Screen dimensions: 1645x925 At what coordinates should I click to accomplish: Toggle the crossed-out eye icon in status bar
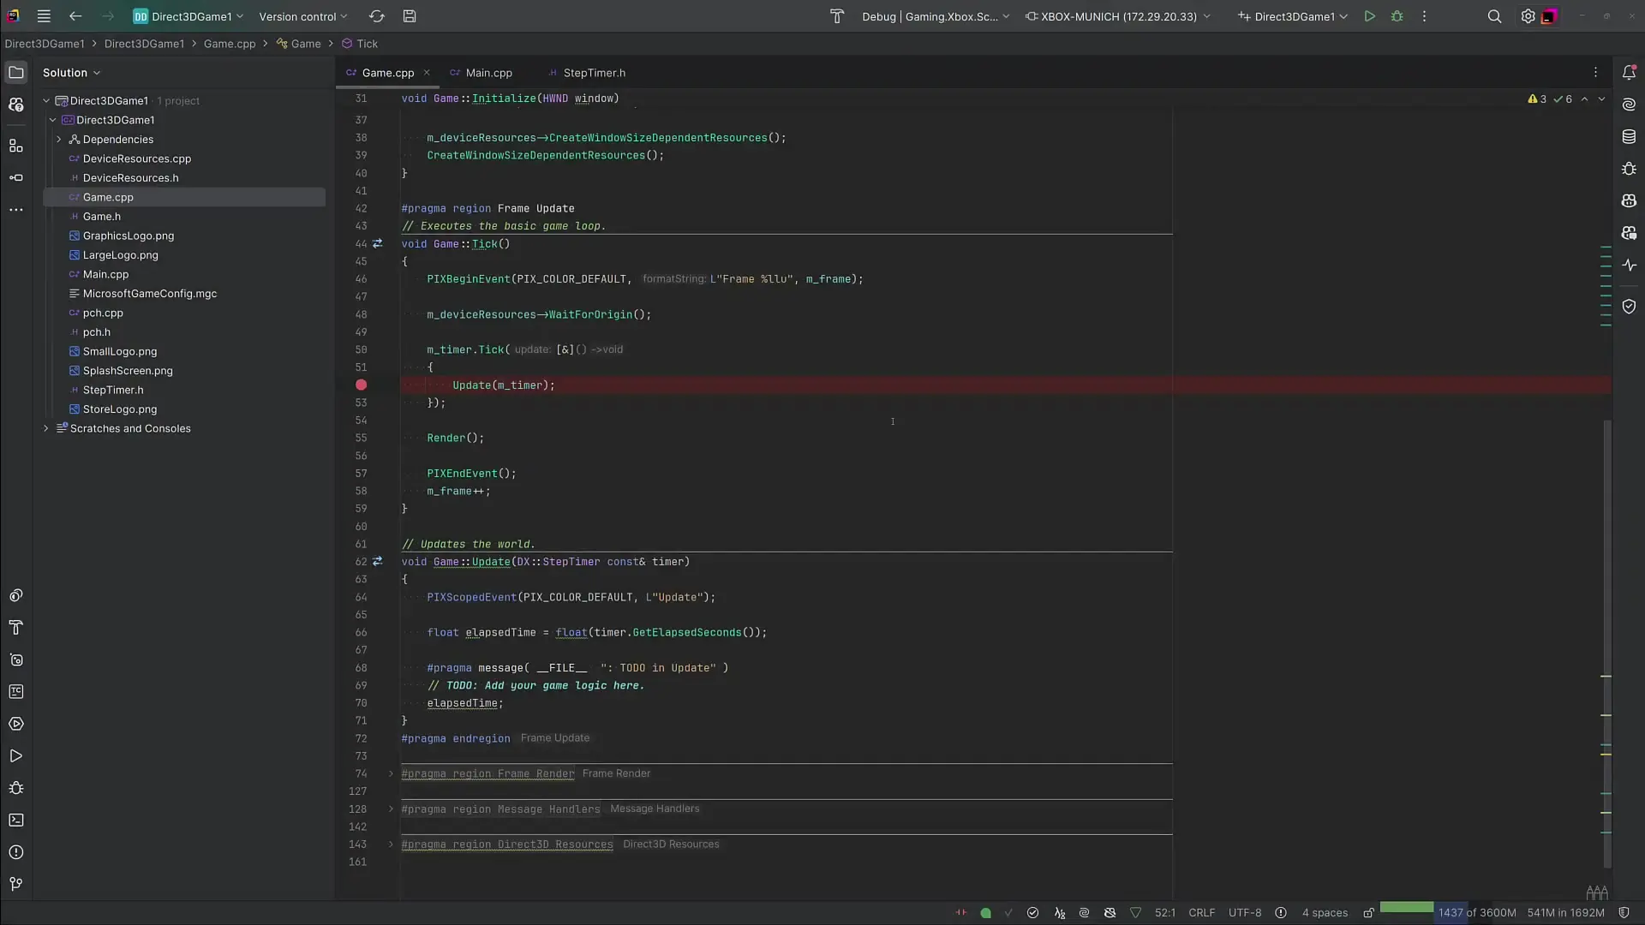click(x=1110, y=913)
